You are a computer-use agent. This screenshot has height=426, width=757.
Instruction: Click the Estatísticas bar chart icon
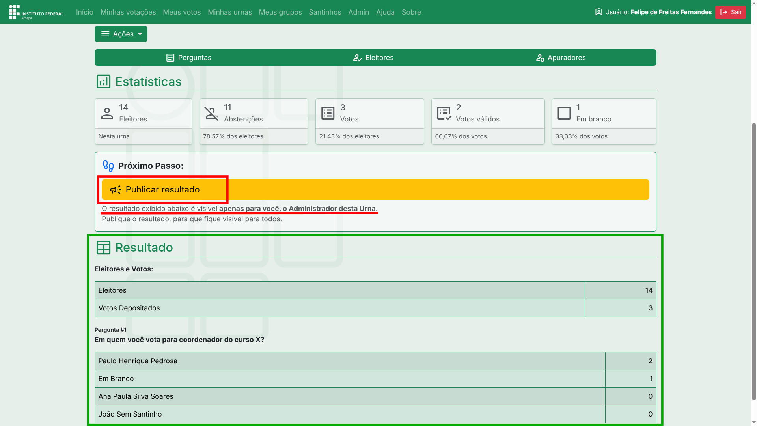click(103, 82)
